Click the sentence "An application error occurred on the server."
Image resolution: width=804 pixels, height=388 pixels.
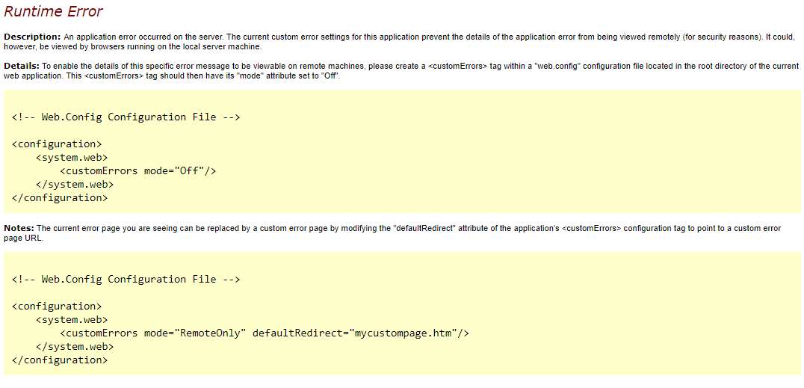coord(144,37)
